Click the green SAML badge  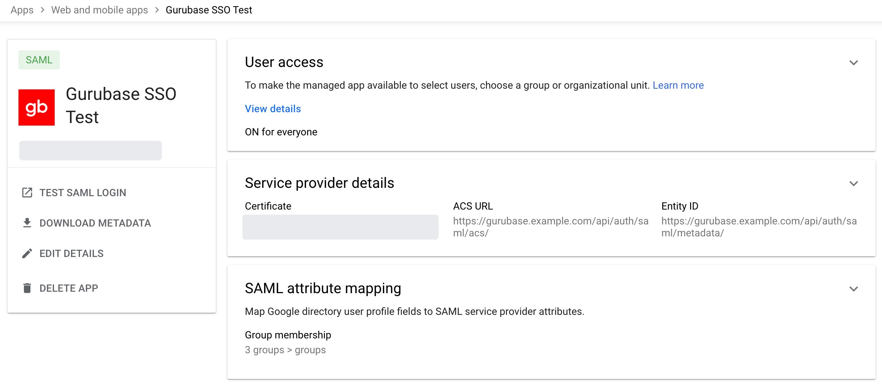click(39, 60)
